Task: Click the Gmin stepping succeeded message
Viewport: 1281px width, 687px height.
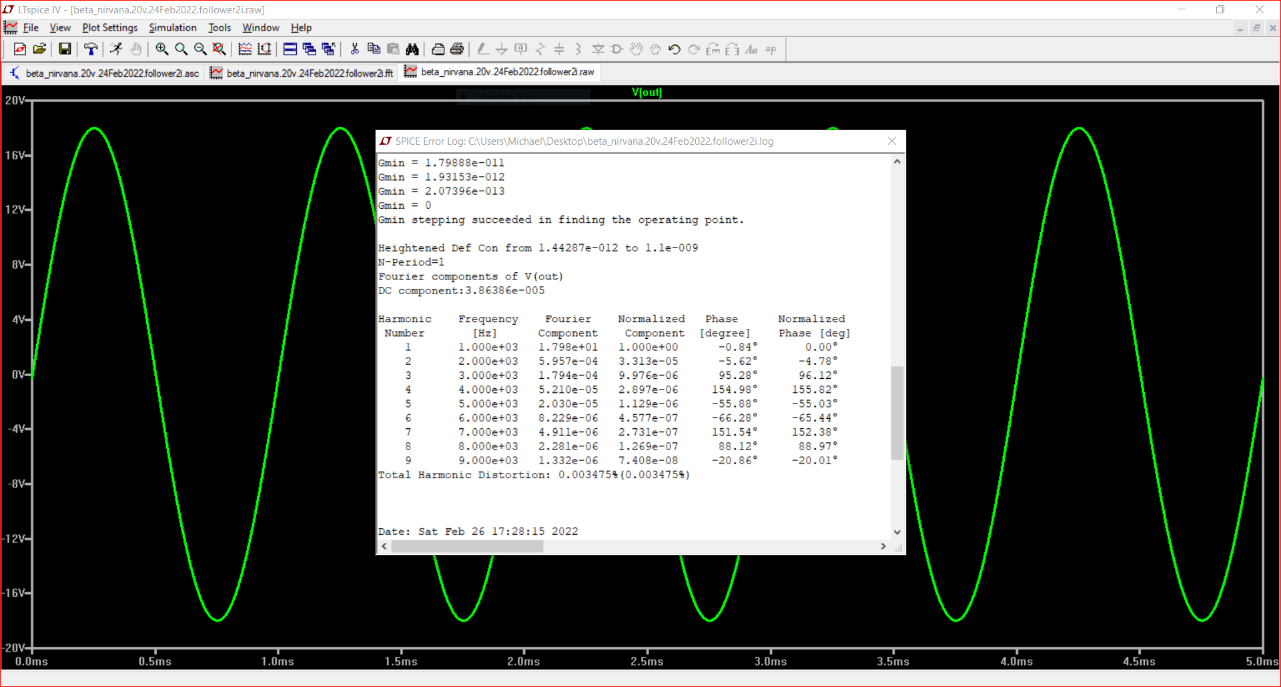Action: pyautogui.click(x=561, y=220)
